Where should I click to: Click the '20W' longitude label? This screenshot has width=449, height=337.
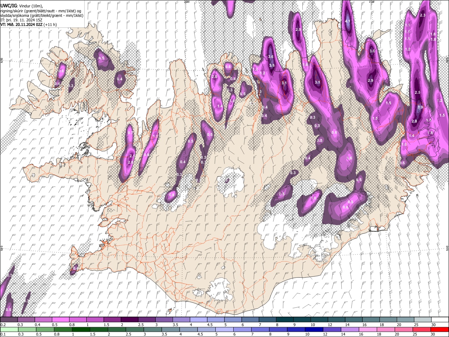click(187, 2)
